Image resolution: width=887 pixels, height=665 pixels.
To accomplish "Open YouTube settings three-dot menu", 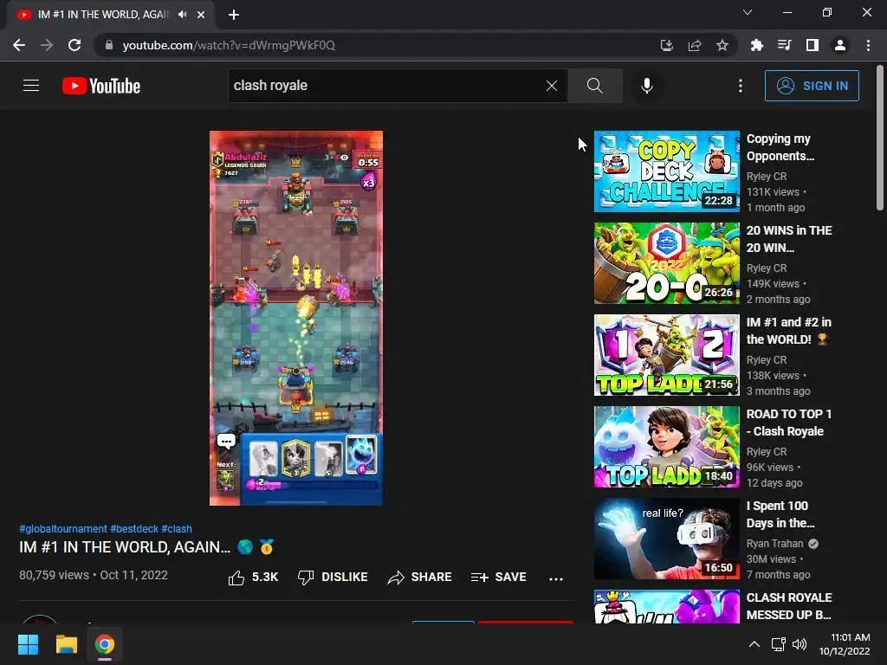I will pos(741,86).
